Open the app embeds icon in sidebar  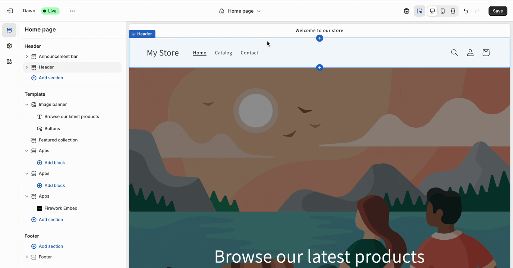[x=9, y=62]
